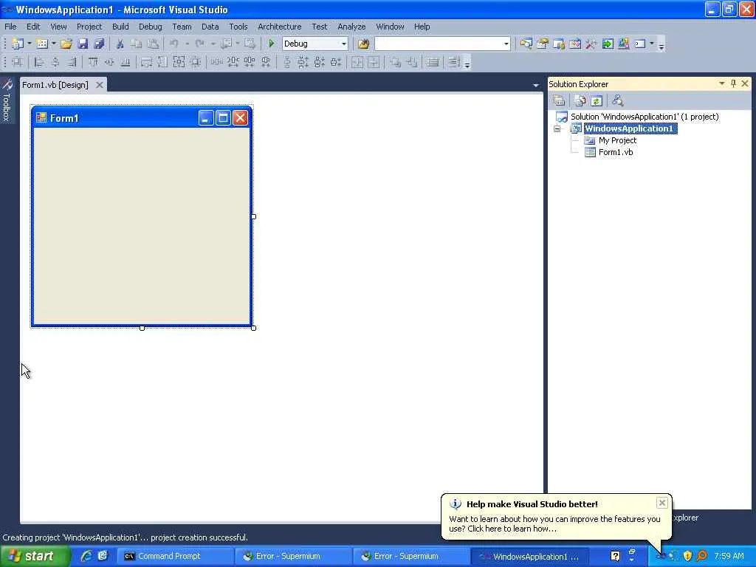Open Extension Manager from the toolbar
The image size is (756, 567).
tap(623, 44)
